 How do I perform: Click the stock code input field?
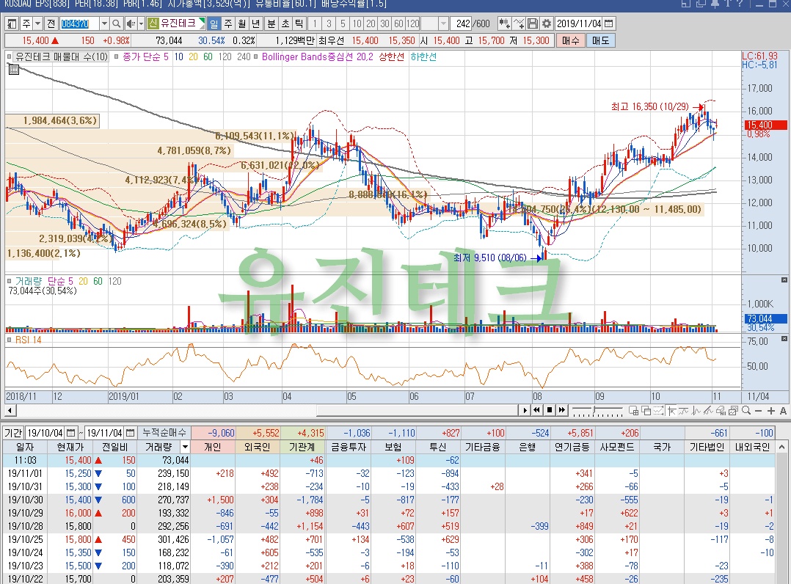79,23
